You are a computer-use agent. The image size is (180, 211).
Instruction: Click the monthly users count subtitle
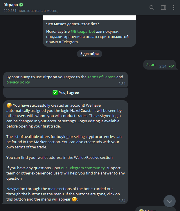(x=30, y=10)
